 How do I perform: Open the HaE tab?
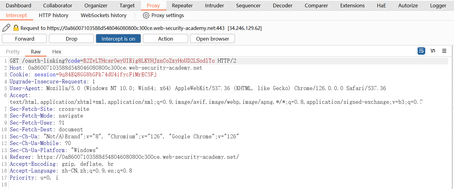381,5
